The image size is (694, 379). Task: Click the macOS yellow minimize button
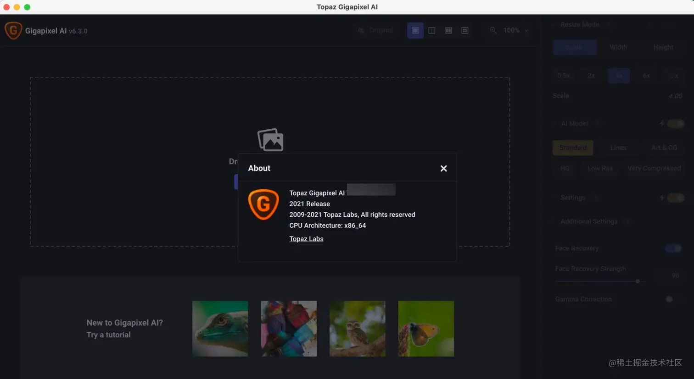(x=17, y=7)
